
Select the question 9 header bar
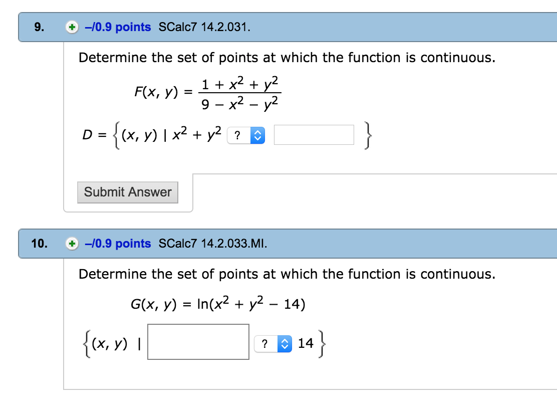click(288, 27)
